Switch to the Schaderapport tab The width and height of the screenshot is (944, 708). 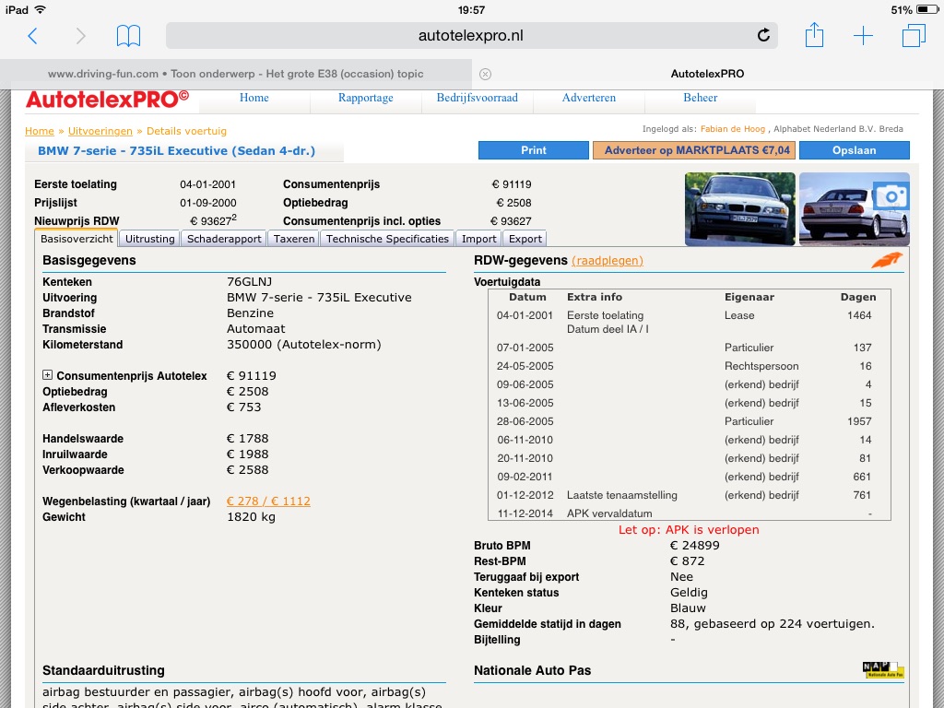224,239
